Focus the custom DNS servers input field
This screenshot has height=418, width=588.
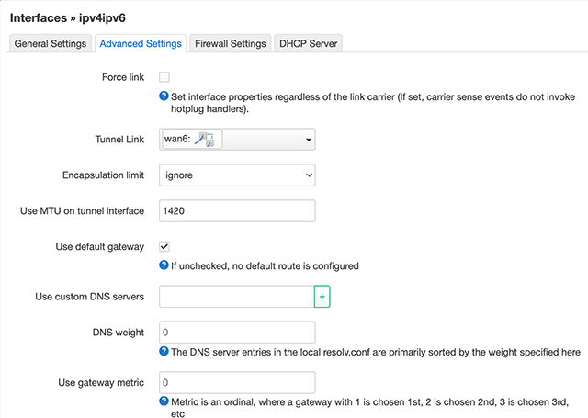click(x=237, y=297)
